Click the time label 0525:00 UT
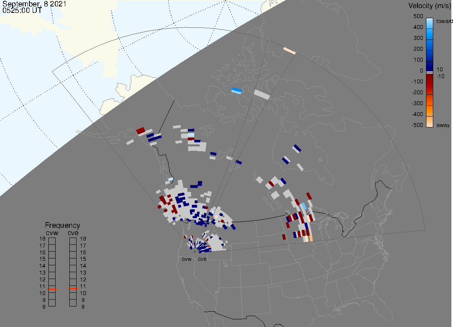 [x=22, y=10]
